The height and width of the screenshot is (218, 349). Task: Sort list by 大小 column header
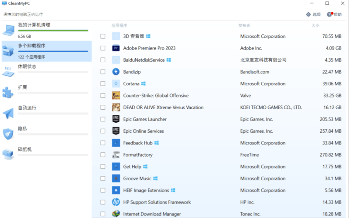point(315,26)
